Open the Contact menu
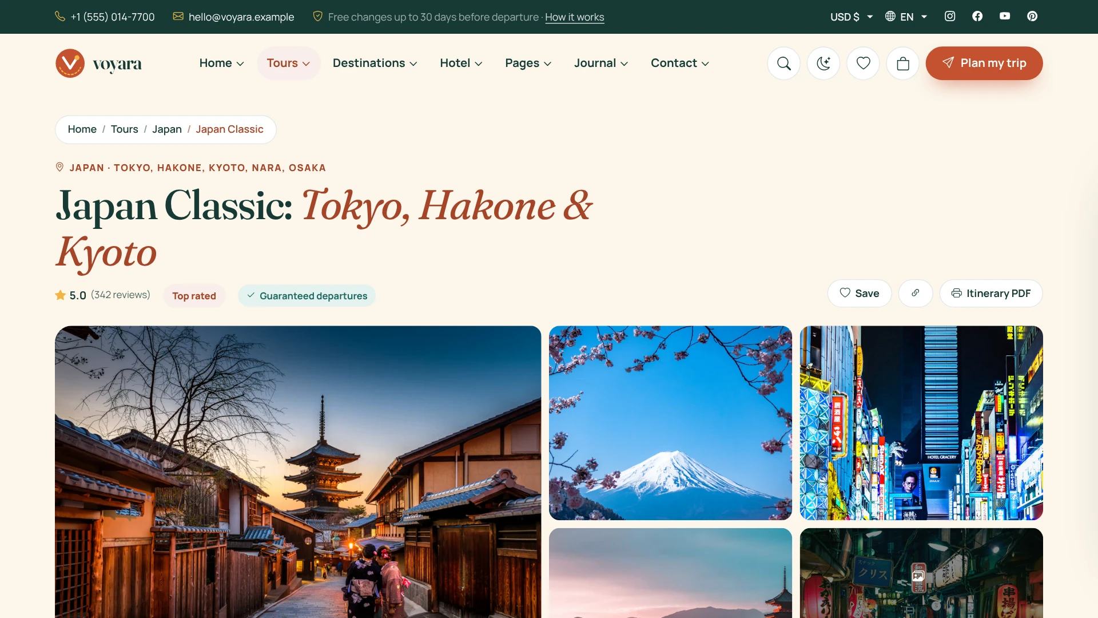Screen dimensions: 1098x618 [680, 64]
